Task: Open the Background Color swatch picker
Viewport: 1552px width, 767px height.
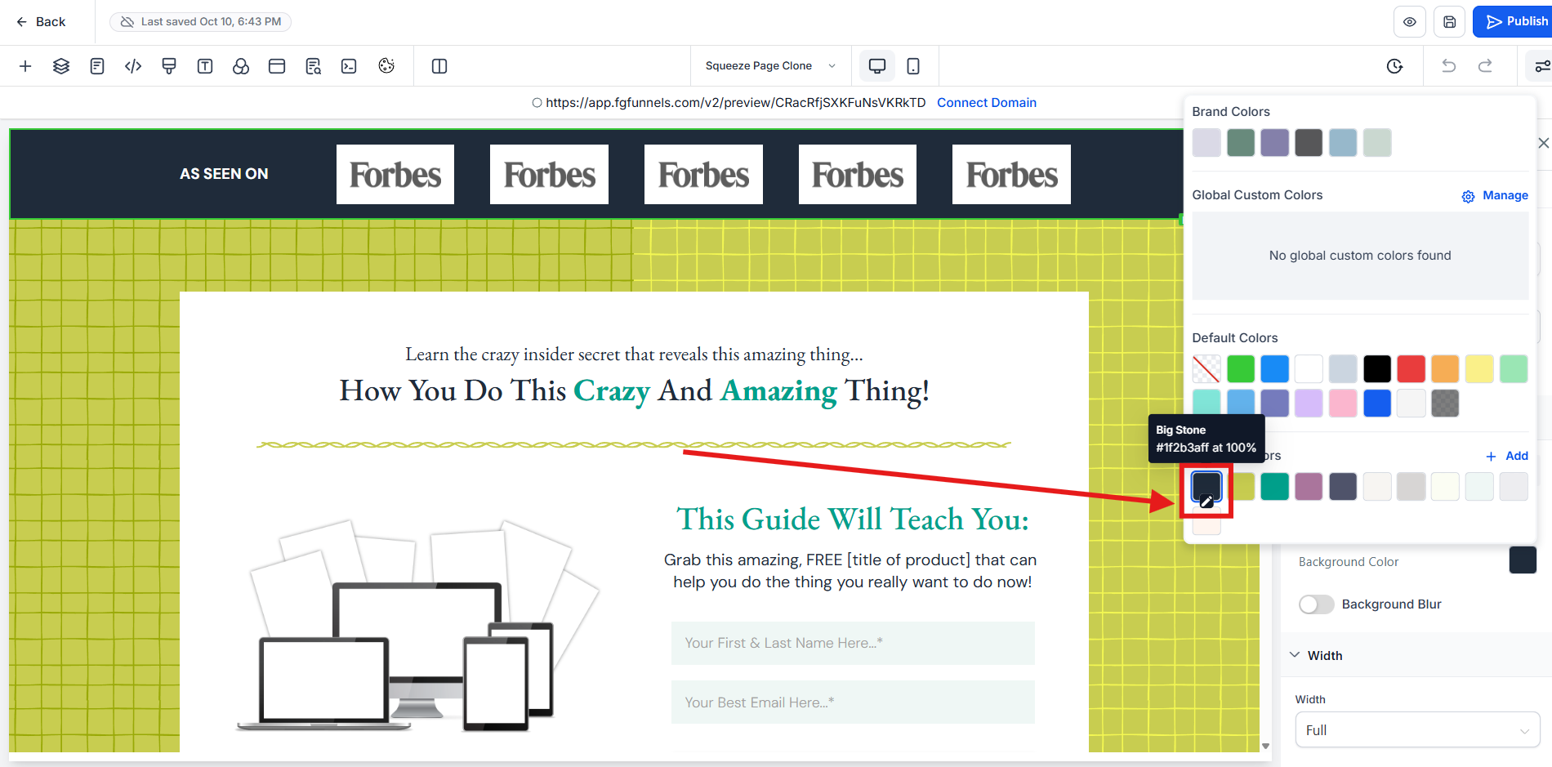Action: pyautogui.click(x=1523, y=560)
